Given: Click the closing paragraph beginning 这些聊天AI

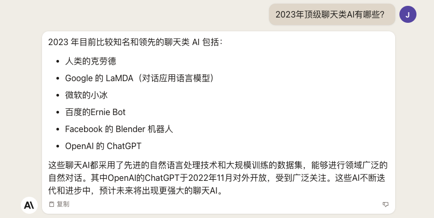Looking at the screenshot, I should [218, 178].
